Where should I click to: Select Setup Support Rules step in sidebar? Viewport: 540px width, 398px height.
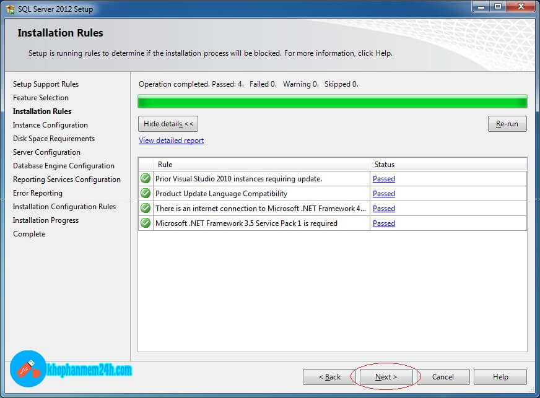(46, 84)
